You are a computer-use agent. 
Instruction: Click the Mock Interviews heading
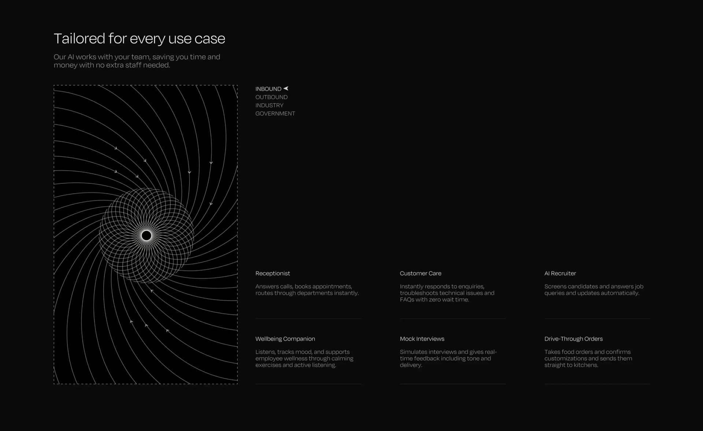tap(422, 339)
